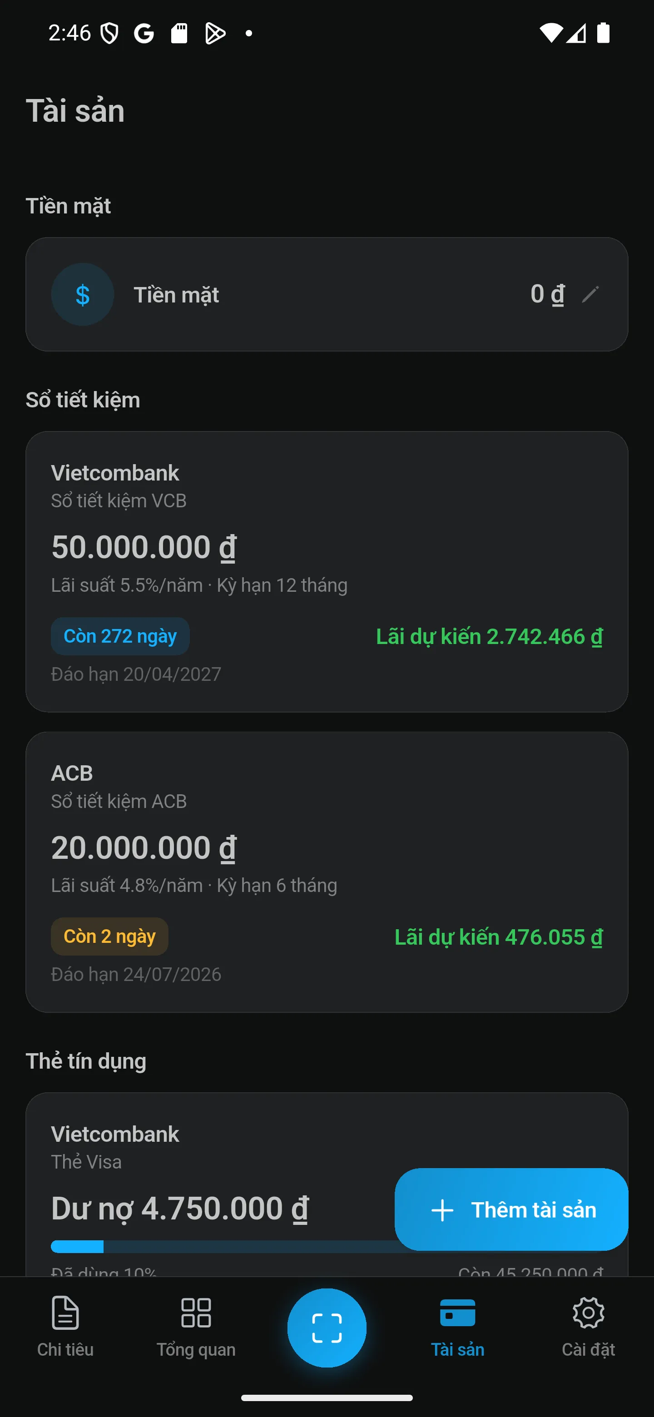Open the Chi tiêu document icon tab
The width and height of the screenshot is (654, 1417).
[x=65, y=1327]
